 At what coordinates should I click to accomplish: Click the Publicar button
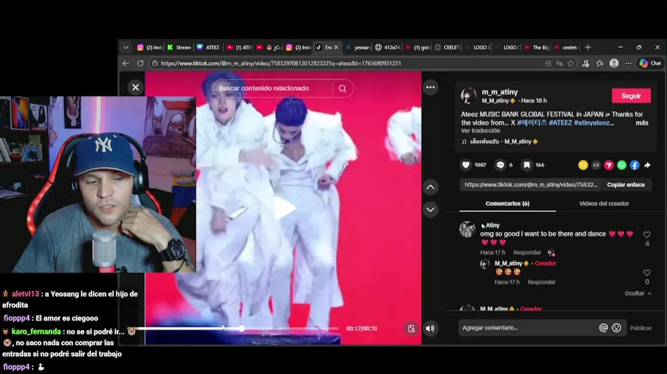(641, 328)
